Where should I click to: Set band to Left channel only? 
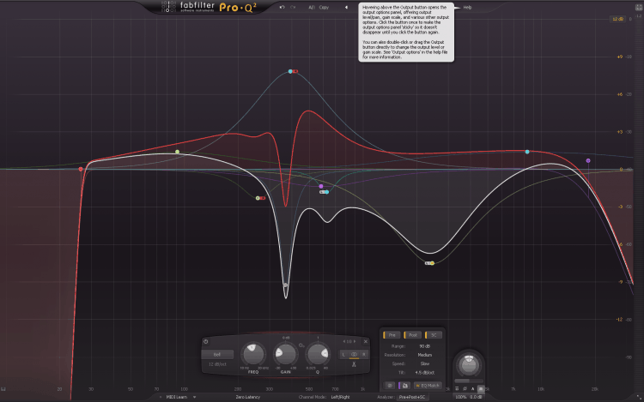click(x=343, y=355)
